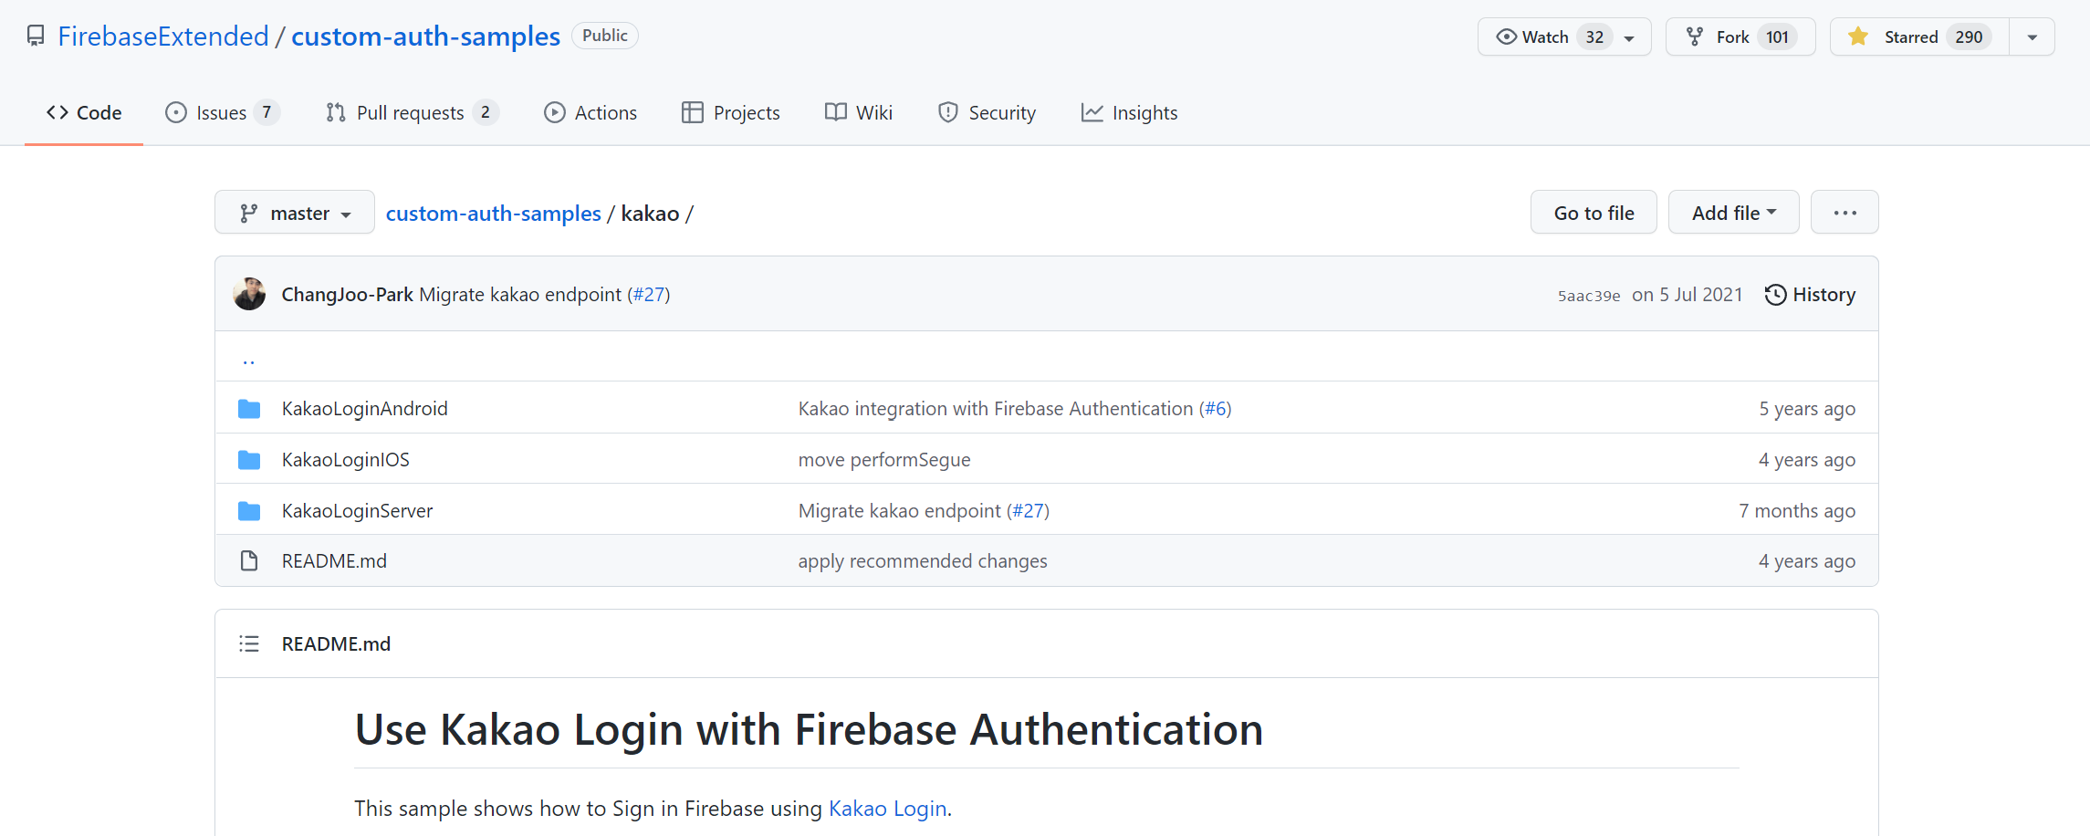Open the Pull requests tab
Viewport: 2090px width, 836px height.
tap(412, 113)
